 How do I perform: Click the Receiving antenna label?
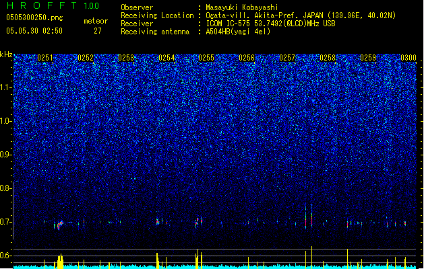pyautogui.click(x=155, y=32)
